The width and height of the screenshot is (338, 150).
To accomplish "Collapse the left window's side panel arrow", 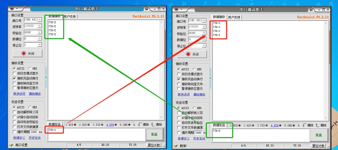I will [46, 77].
